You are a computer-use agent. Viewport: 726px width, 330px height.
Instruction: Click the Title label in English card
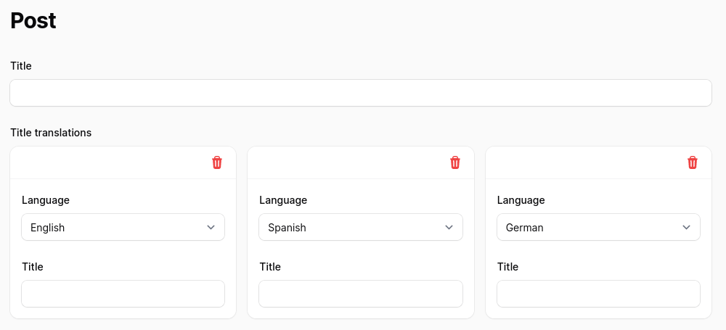33,267
